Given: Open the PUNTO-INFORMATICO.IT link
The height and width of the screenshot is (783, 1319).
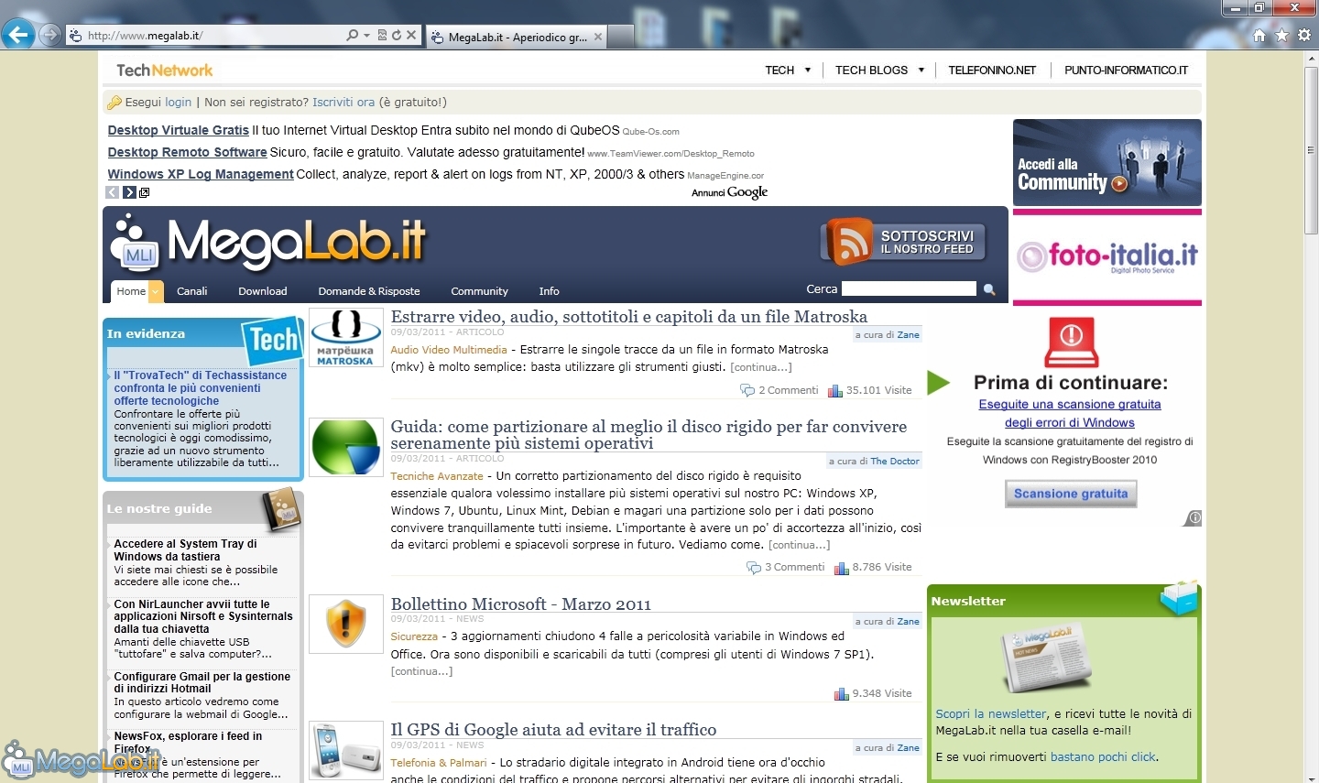Looking at the screenshot, I should coord(1126,70).
